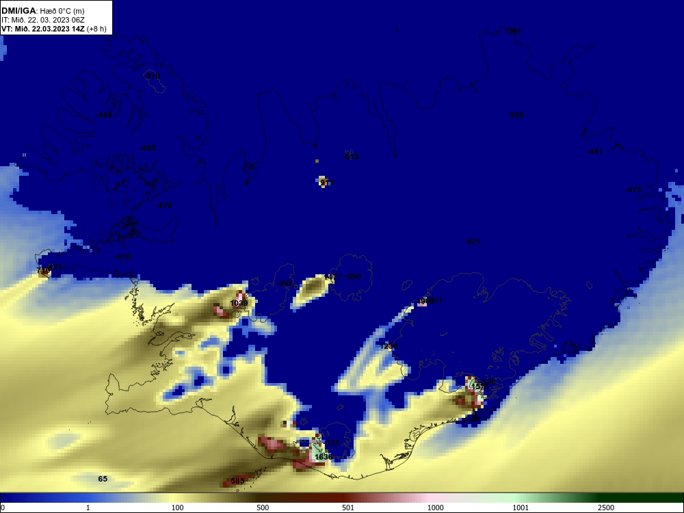Click the map value -468

104,115
